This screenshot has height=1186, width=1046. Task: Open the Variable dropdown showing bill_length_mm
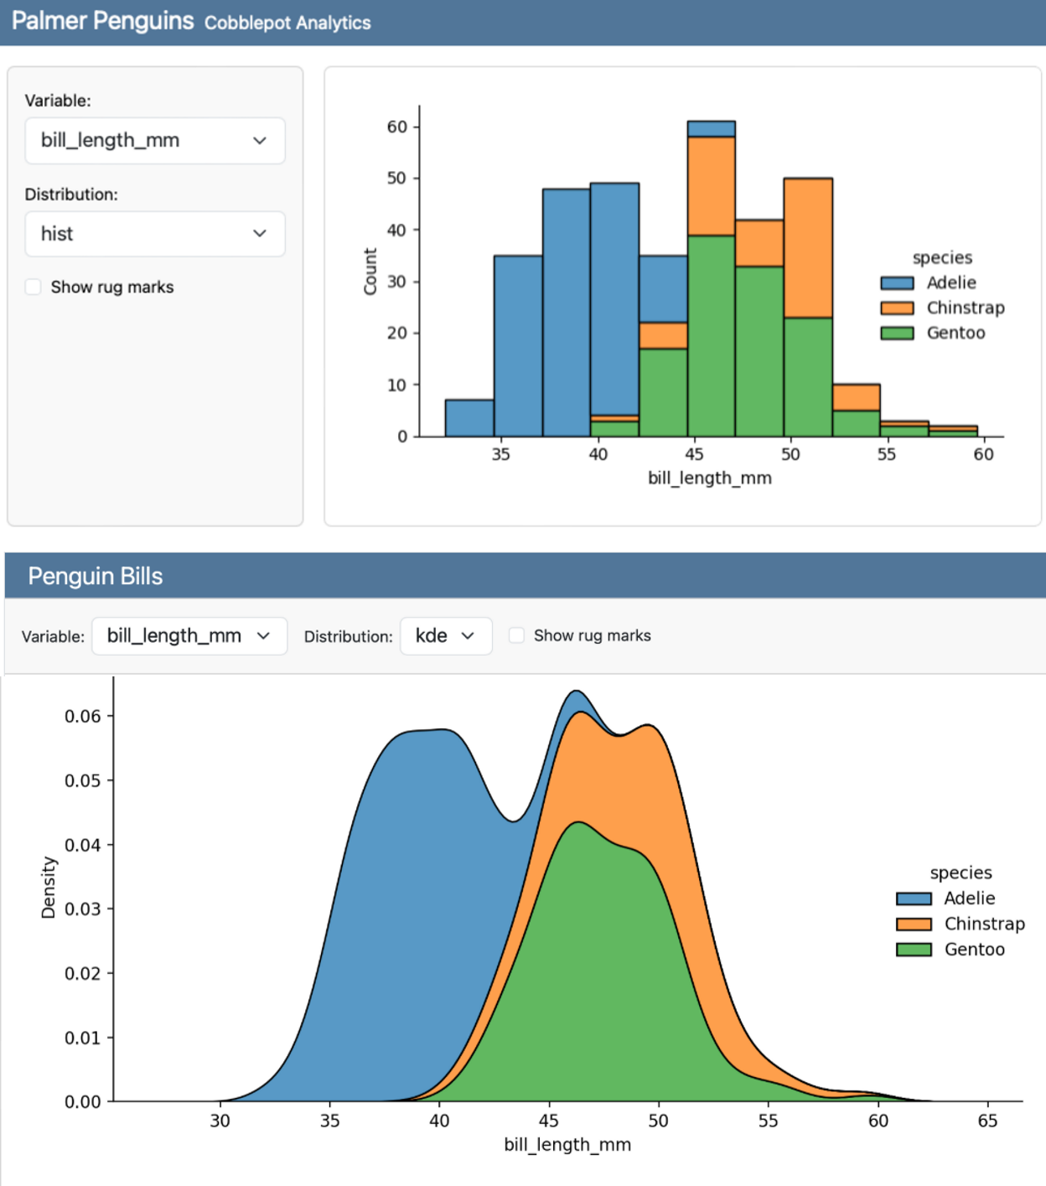coord(154,141)
